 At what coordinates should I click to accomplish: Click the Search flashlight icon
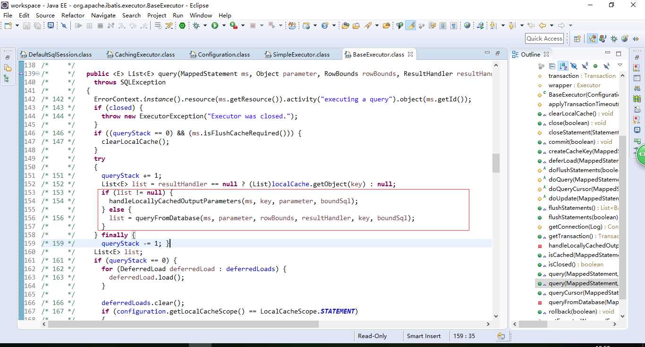tap(367, 25)
